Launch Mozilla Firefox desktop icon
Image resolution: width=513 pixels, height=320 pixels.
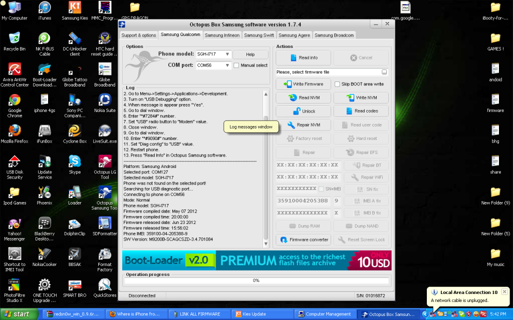pos(15,134)
